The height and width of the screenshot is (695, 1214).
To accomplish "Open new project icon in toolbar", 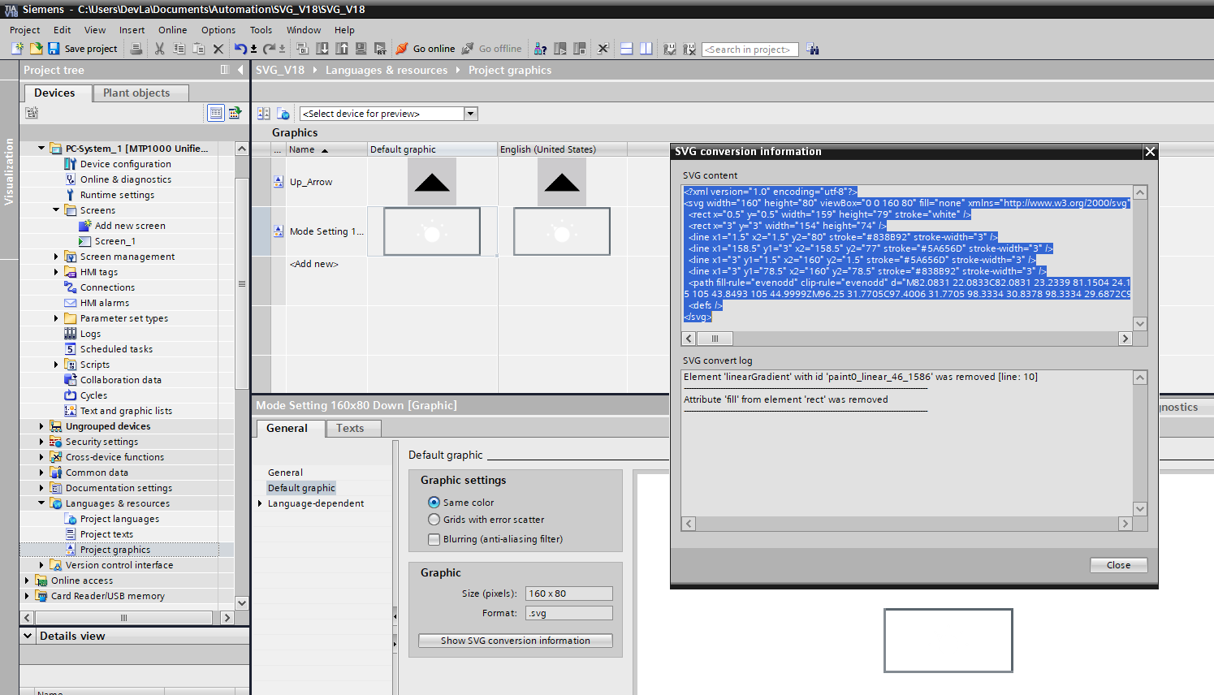I will coord(18,49).
